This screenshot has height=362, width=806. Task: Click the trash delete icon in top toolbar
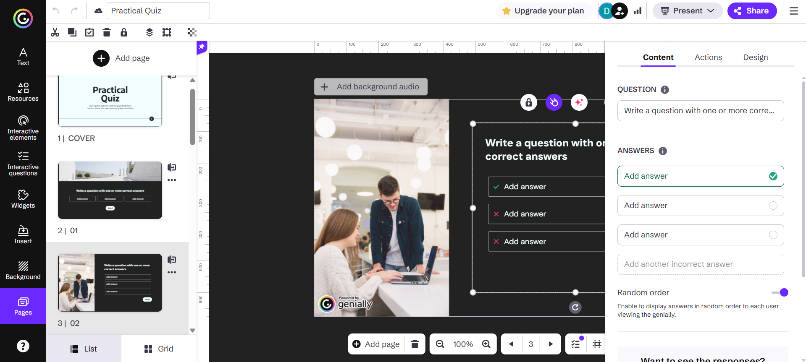[107, 32]
